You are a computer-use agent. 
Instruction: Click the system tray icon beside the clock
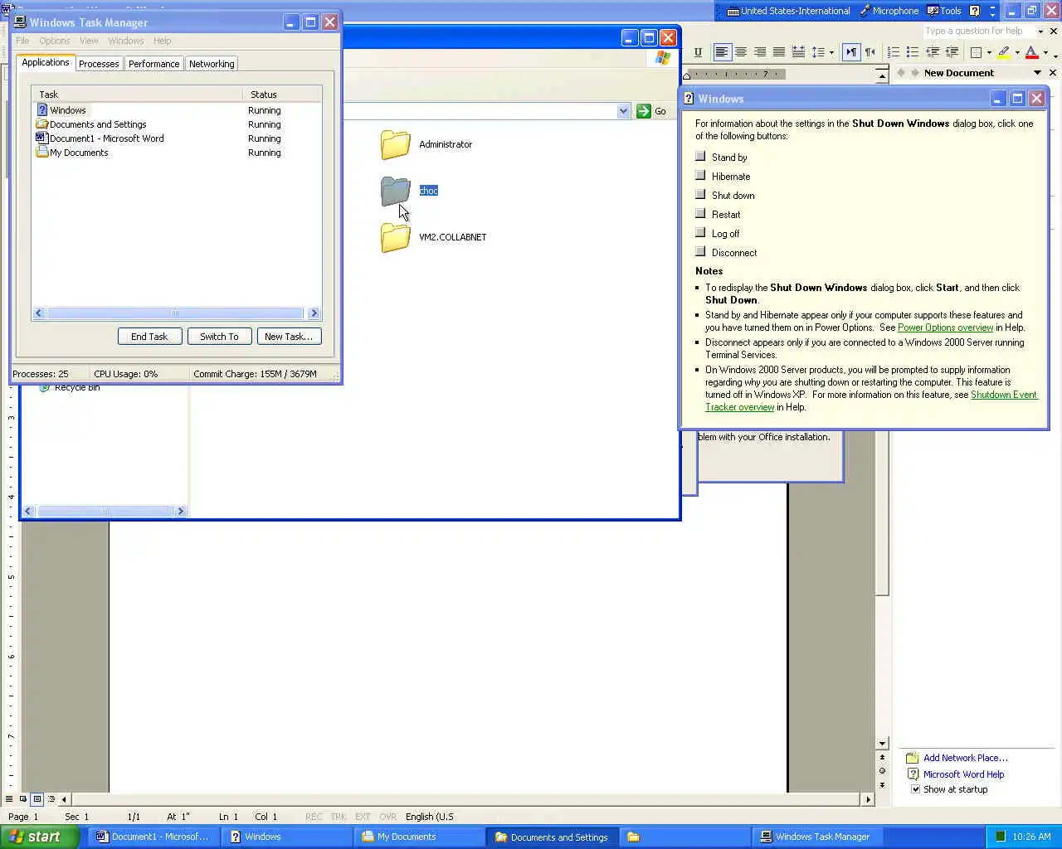click(x=1000, y=837)
